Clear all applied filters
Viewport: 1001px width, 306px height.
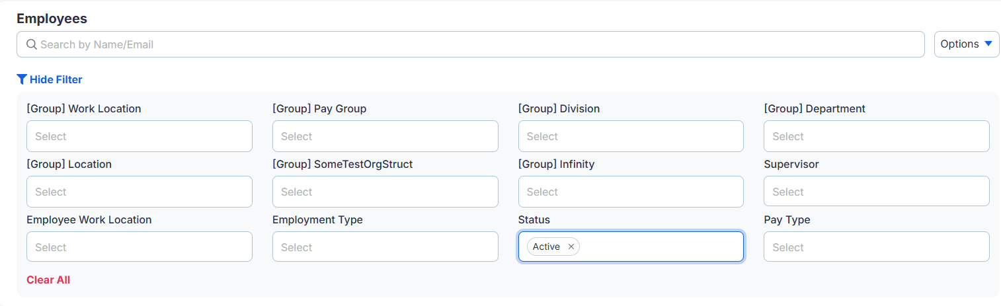click(x=48, y=280)
